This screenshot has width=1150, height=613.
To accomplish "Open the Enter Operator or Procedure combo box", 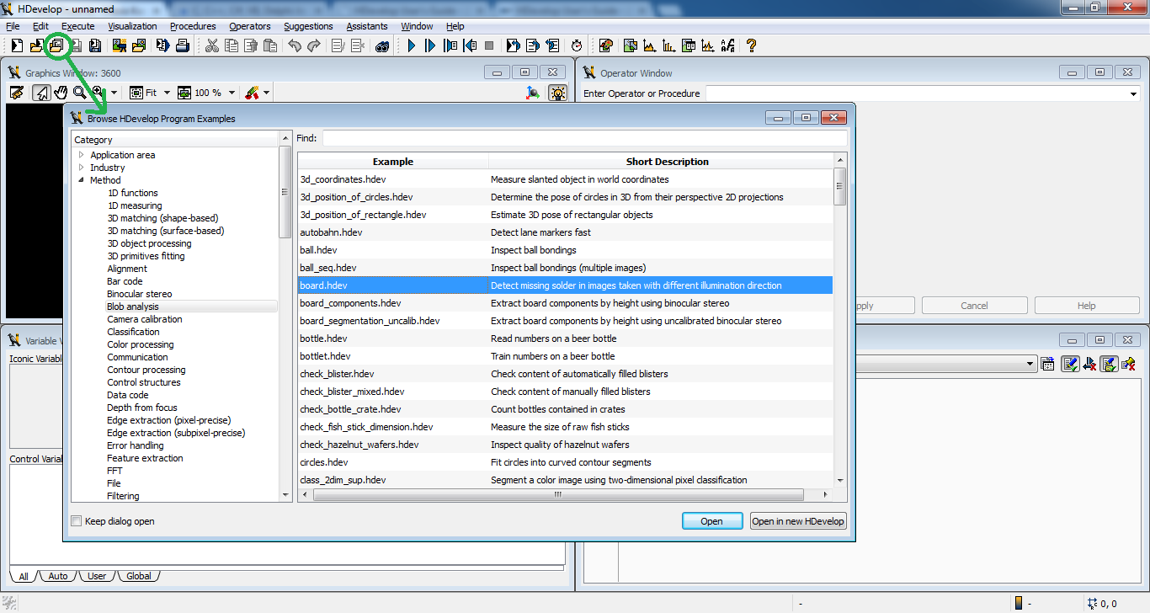I will point(922,93).
